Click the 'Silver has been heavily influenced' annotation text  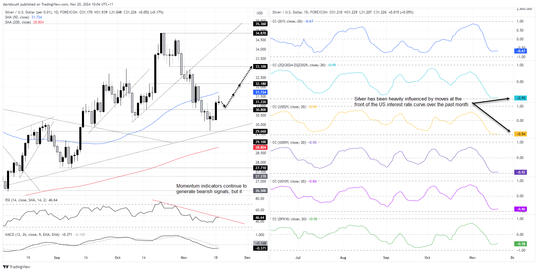(411, 102)
